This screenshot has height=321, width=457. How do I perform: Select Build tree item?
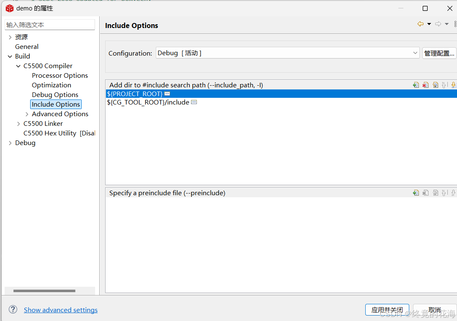coord(23,56)
